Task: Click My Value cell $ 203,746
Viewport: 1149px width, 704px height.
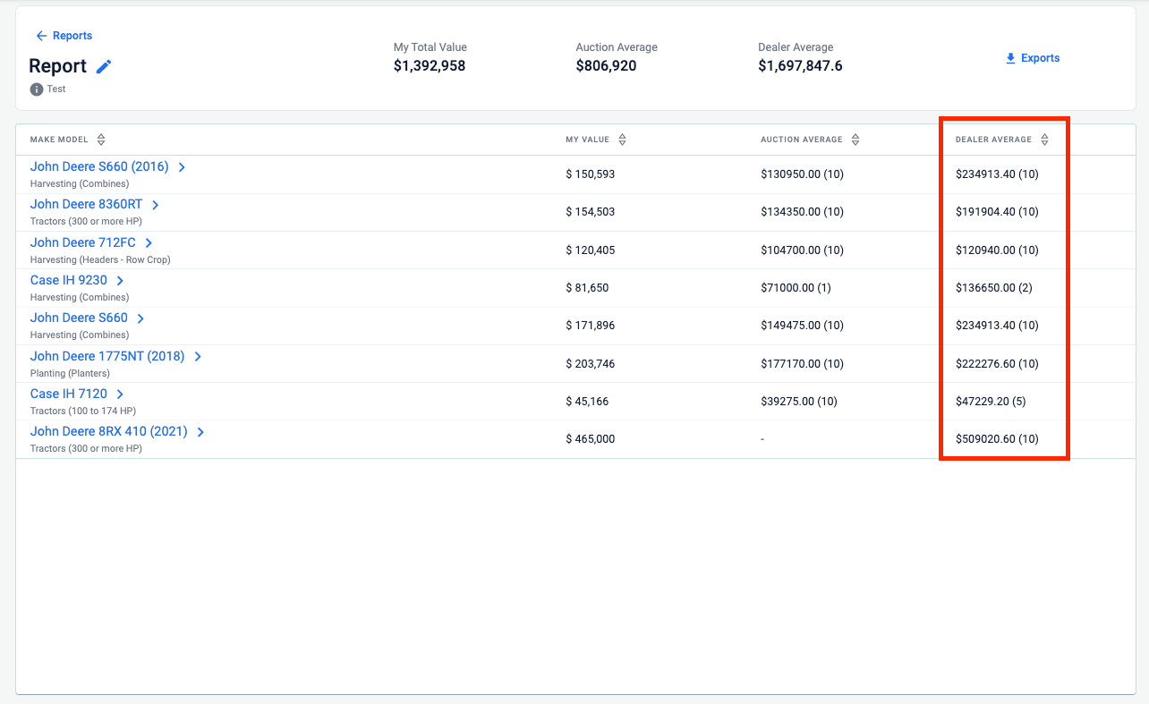Action: point(591,364)
